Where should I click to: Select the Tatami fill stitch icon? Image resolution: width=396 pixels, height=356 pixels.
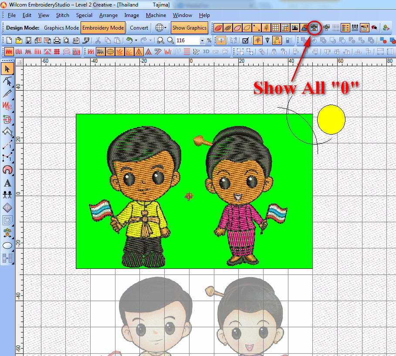(19, 52)
